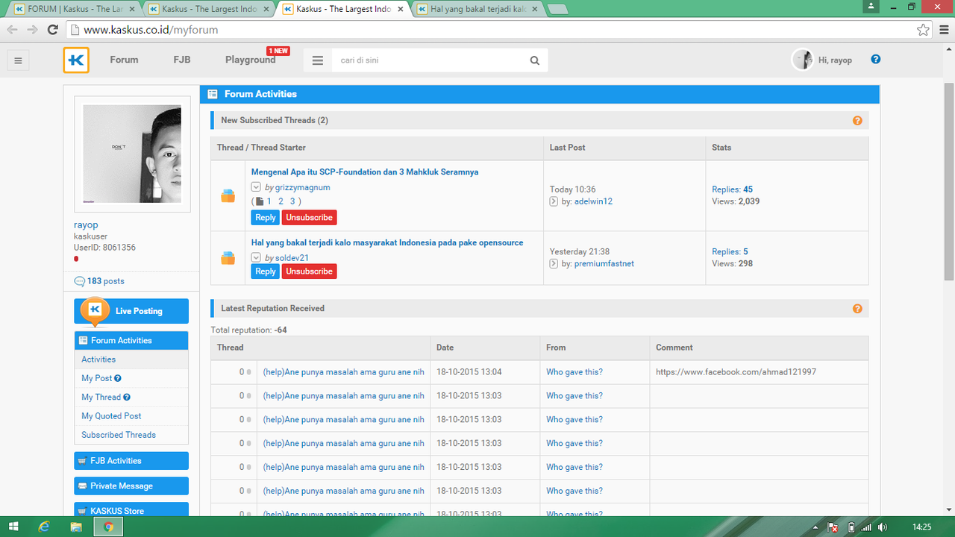
Task: Open Private Message section
Action: [x=131, y=486]
